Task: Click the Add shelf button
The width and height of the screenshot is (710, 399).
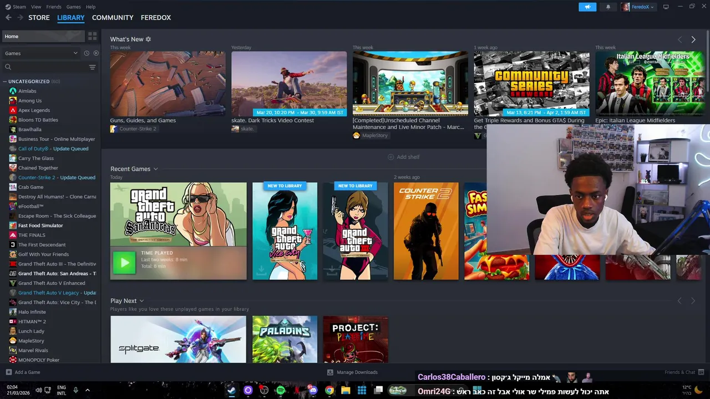Action: pos(403,157)
